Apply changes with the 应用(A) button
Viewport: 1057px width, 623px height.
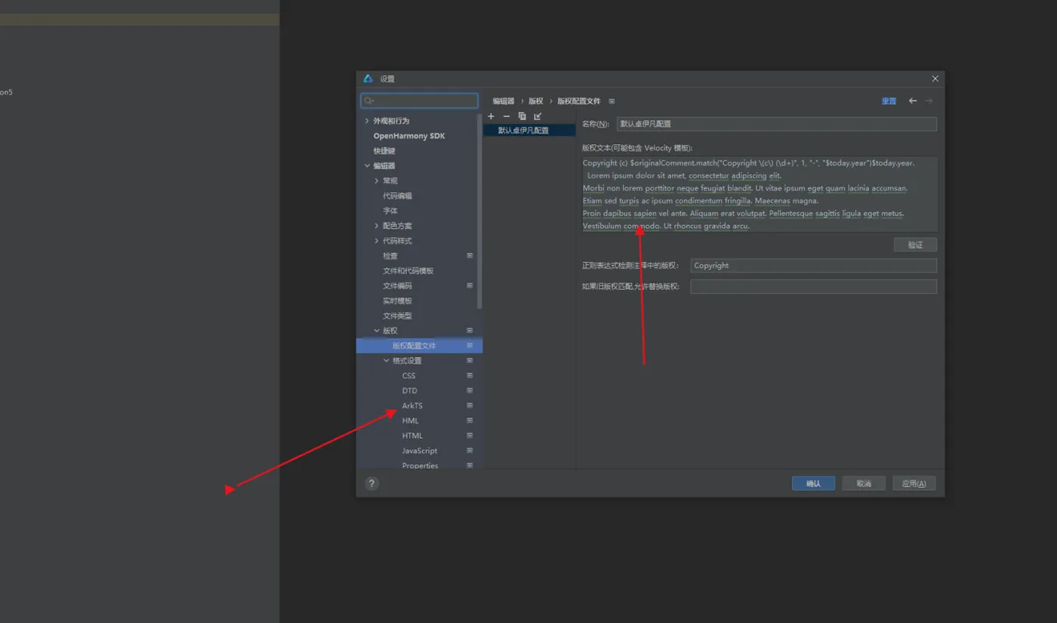[914, 483]
